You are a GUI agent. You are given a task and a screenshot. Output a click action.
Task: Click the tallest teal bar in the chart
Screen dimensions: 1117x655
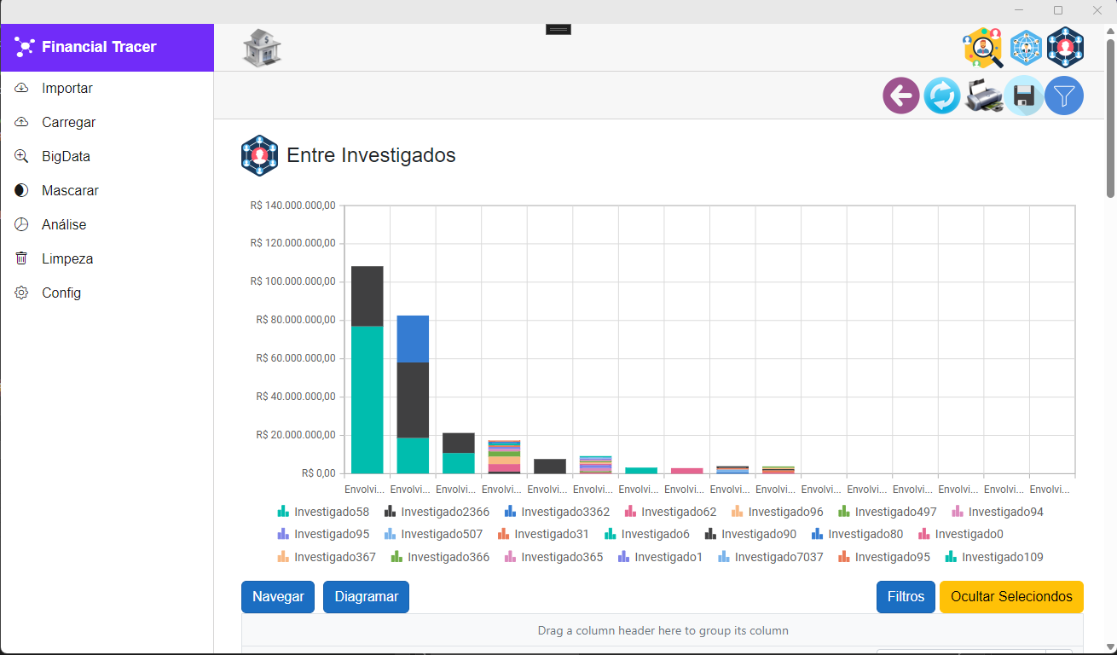(368, 399)
